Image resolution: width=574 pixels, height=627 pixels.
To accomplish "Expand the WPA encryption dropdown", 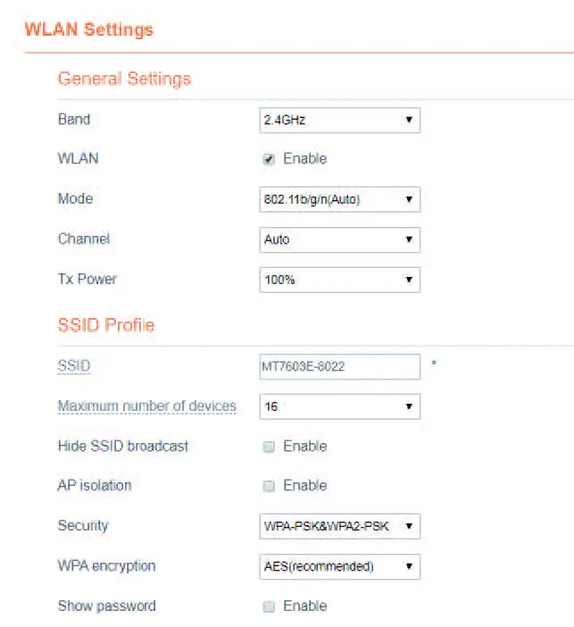I will coord(339,566).
